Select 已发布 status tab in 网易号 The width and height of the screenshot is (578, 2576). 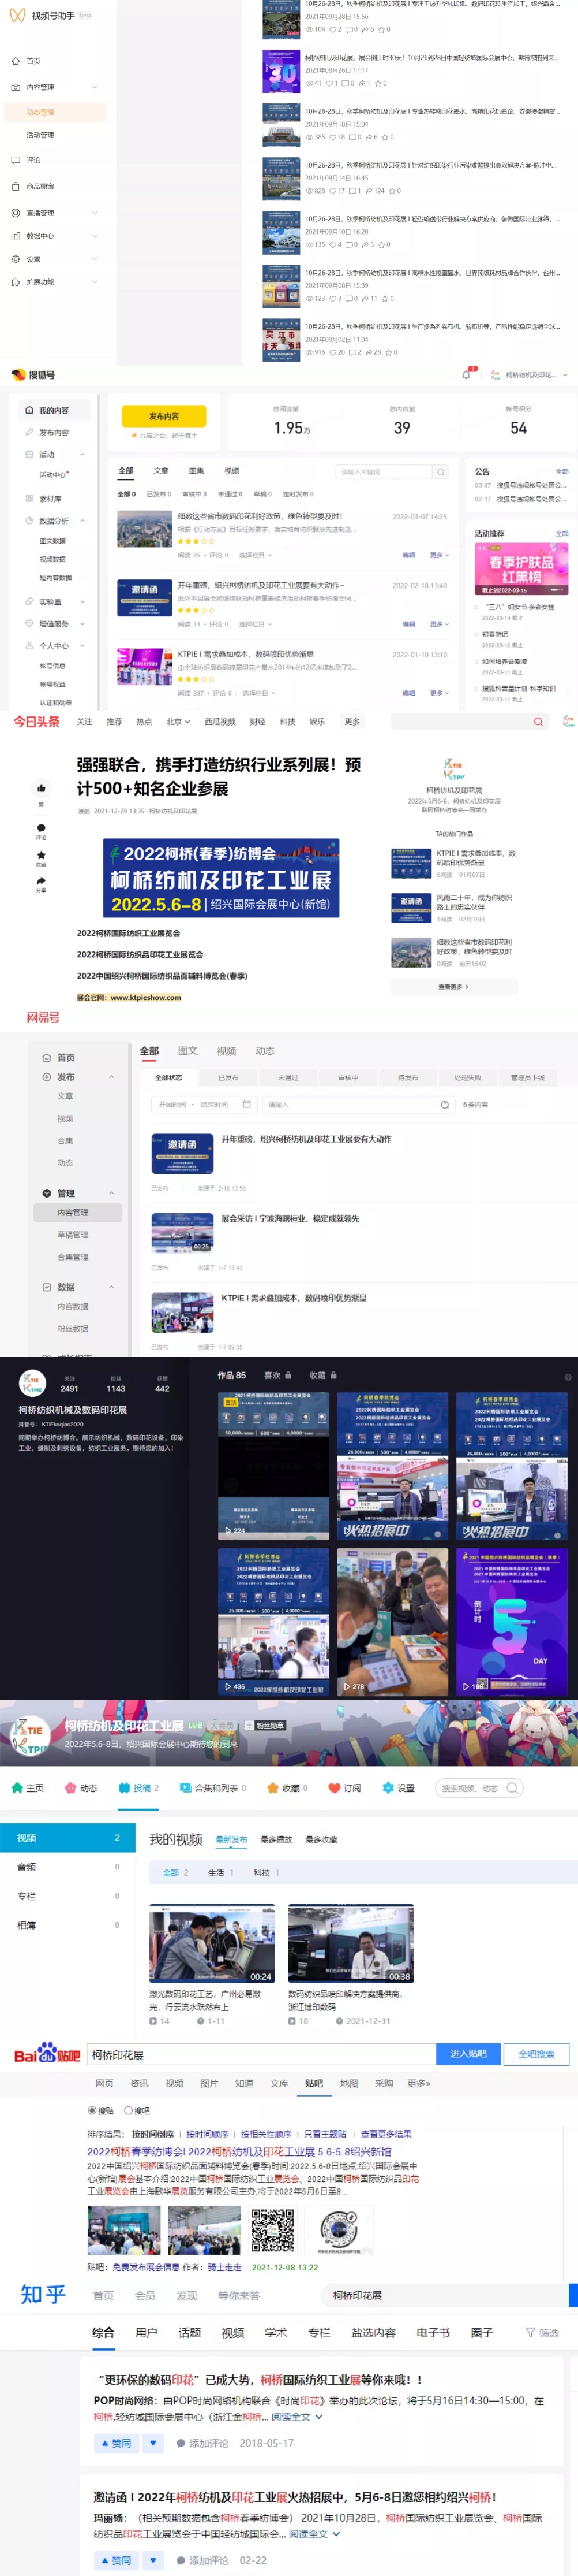(x=228, y=1078)
